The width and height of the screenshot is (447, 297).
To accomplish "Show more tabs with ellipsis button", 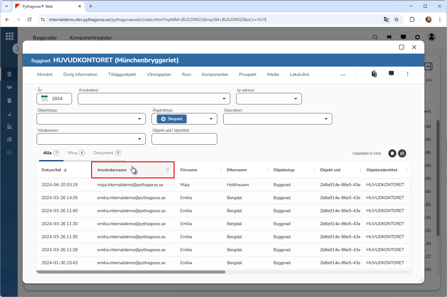I will click(x=343, y=75).
